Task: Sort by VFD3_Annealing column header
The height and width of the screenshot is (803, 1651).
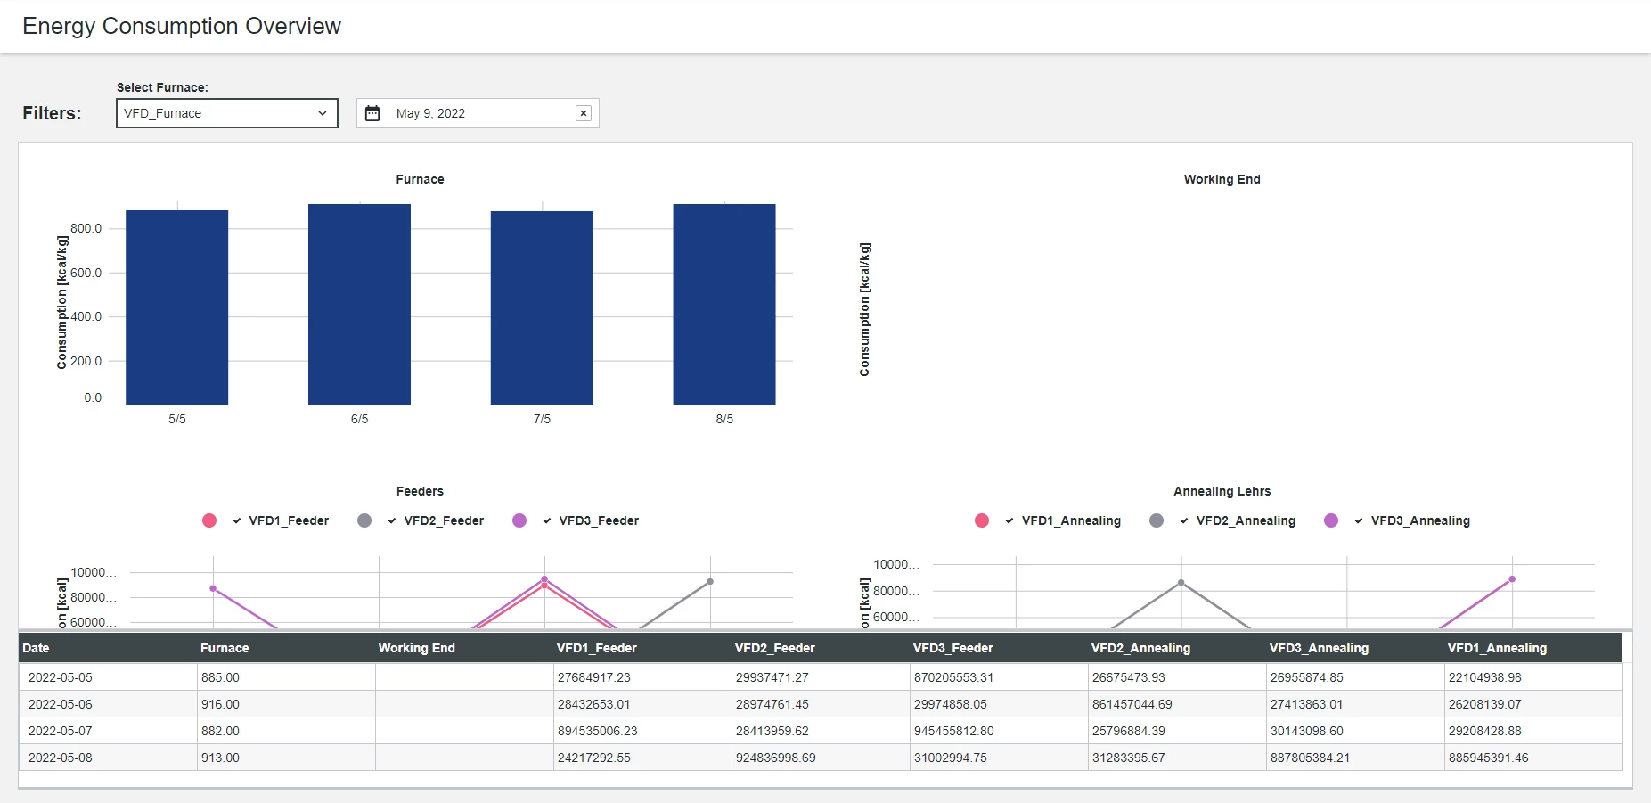Action: 1355,648
